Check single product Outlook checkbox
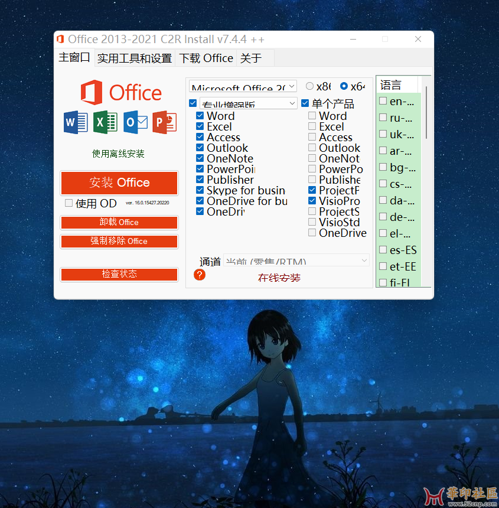The width and height of the screenshot is (499, 508). 312,148
